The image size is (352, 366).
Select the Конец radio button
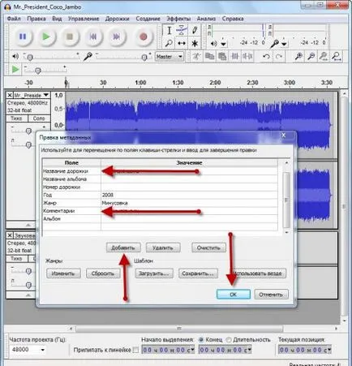(201, 339)
